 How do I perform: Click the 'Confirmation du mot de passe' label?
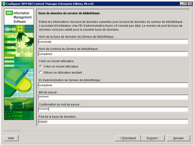(x=60, y=104)
